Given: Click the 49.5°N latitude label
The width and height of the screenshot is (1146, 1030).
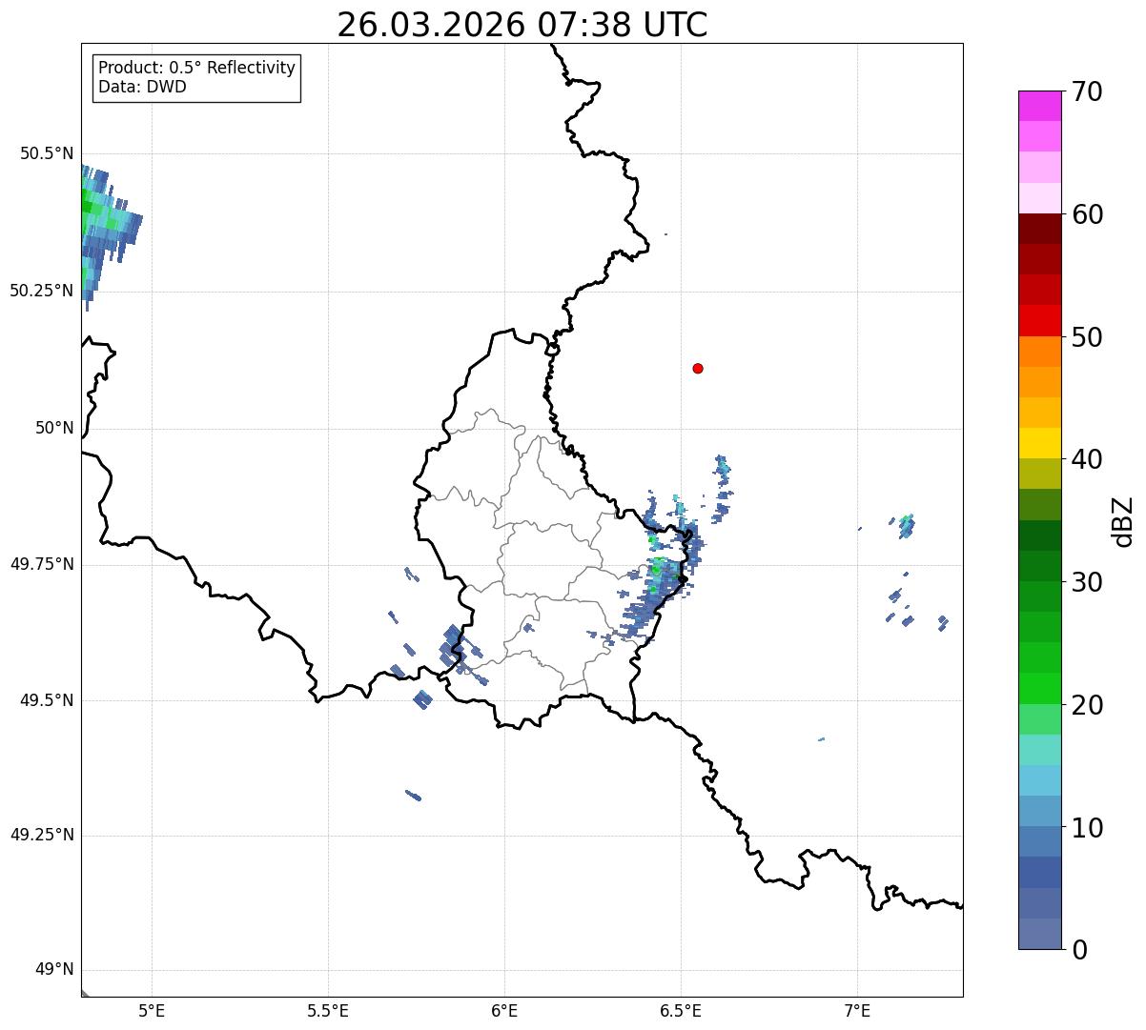Looking at the screenshot, I should pos(47,700).
